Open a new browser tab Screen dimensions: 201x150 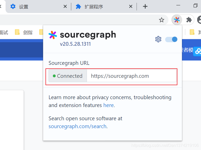(x=145, y=6)
